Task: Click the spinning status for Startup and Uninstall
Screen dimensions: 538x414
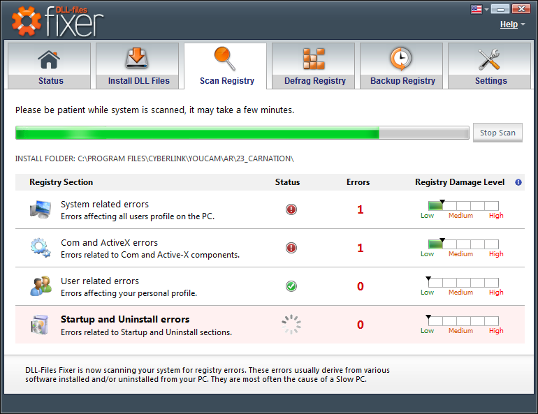Action: (x=291, y=325)
